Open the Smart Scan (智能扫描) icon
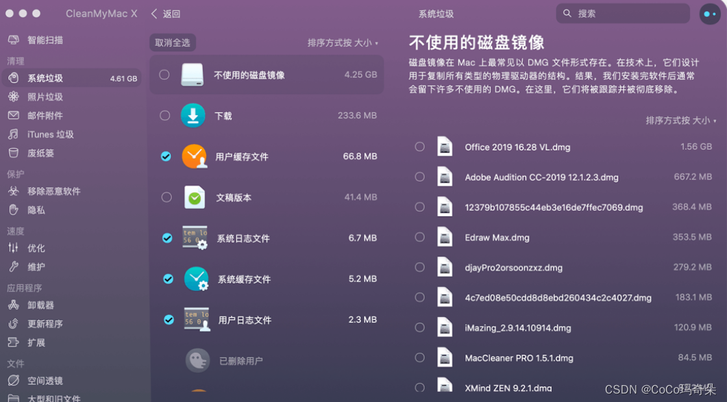Screen dimensions: 727x402 click(x=14, y=40)
